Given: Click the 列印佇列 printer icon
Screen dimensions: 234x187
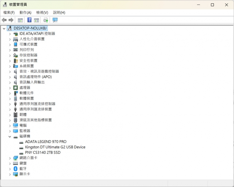Looking at the screenshot, I should [x=16, y=50].
